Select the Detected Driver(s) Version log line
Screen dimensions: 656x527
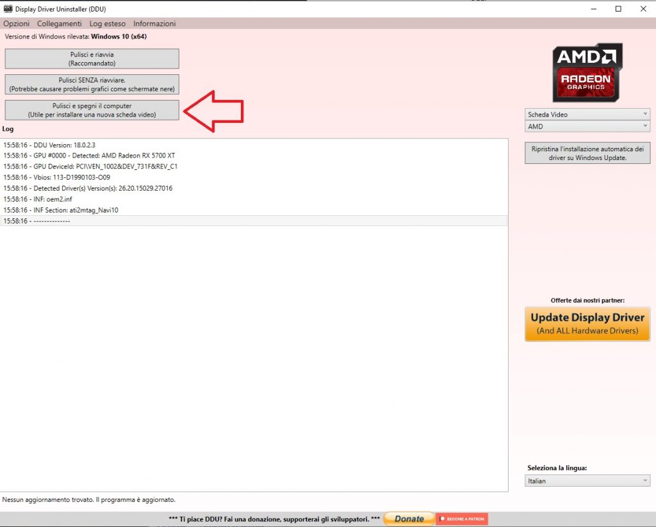(x=254, y=188)
